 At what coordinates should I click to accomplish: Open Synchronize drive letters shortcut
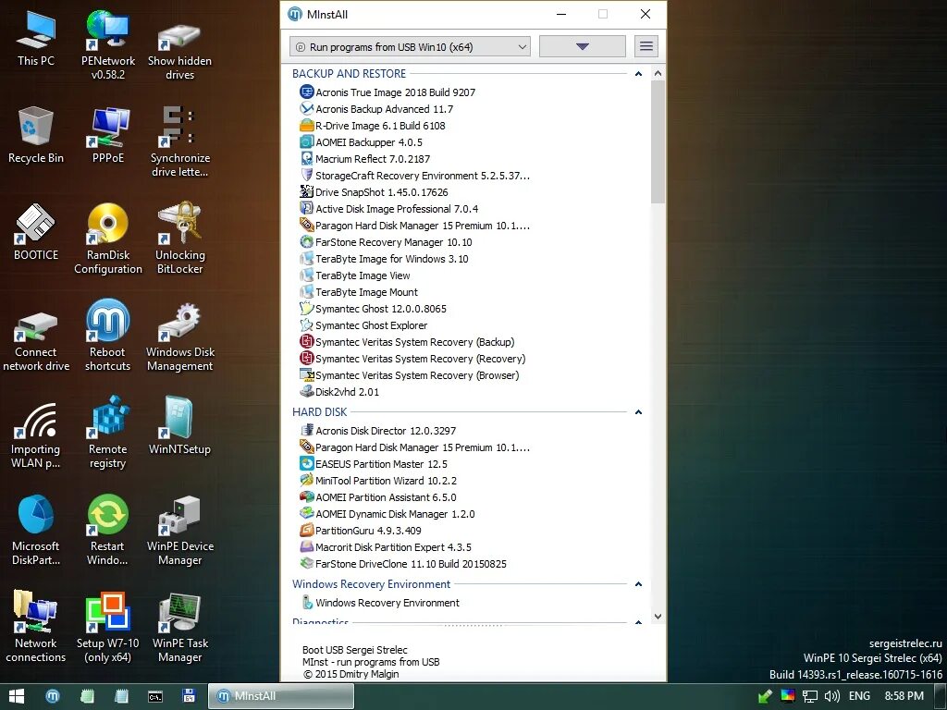pyautogui.click(x=180, y=141)
